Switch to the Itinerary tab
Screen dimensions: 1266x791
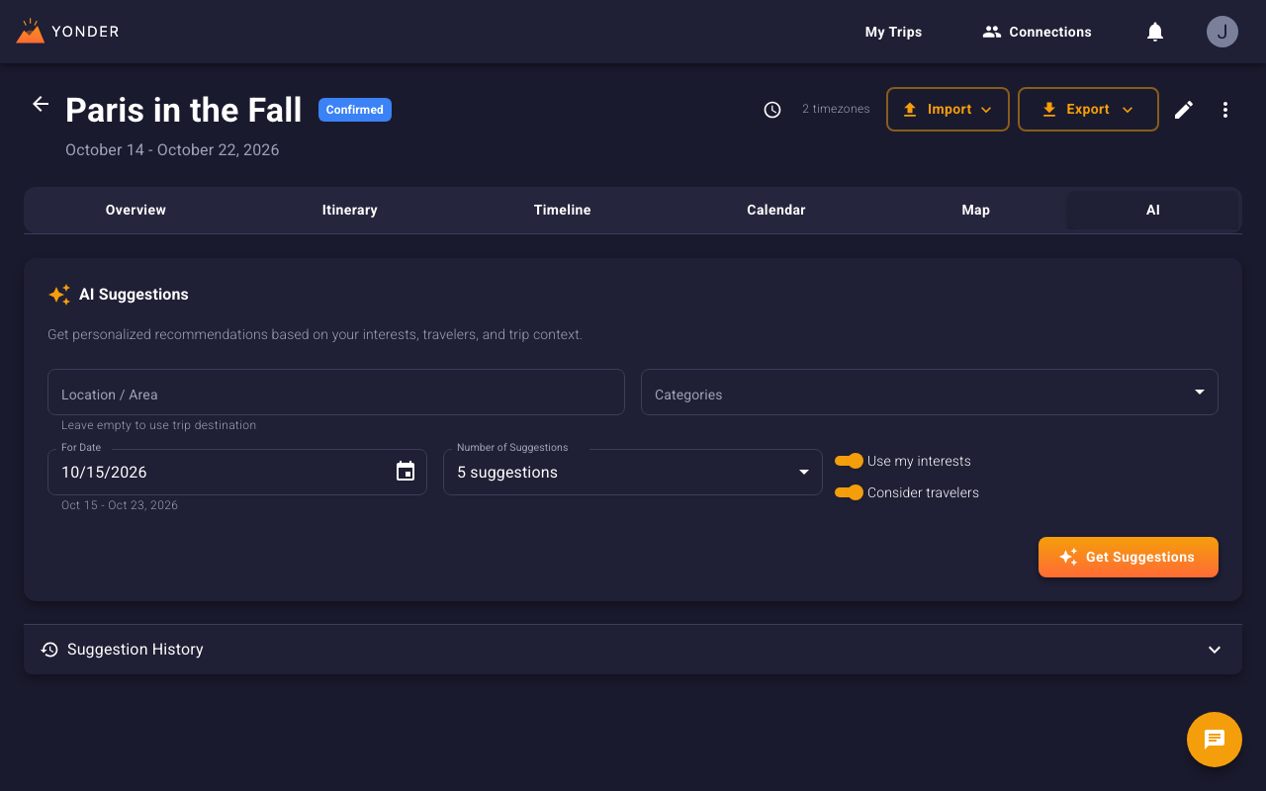click(349, 210)
